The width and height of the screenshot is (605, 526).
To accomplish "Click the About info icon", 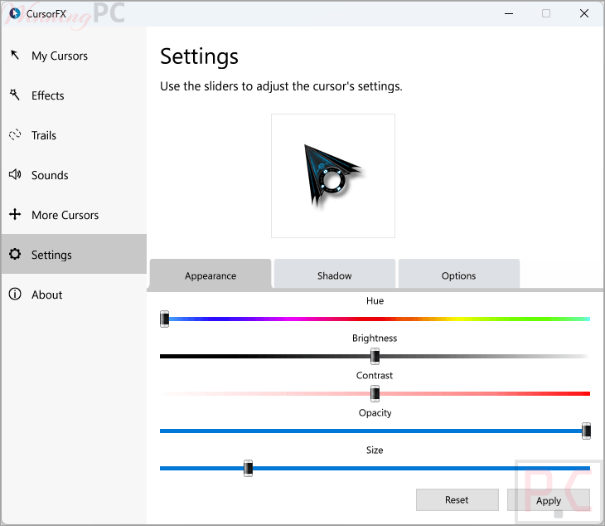I will point(15,295).
